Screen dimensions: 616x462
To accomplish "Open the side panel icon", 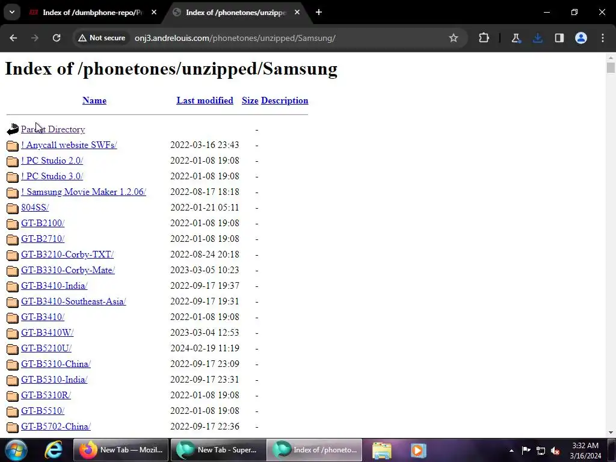I will pyautogui.click(x=559, y=38).
